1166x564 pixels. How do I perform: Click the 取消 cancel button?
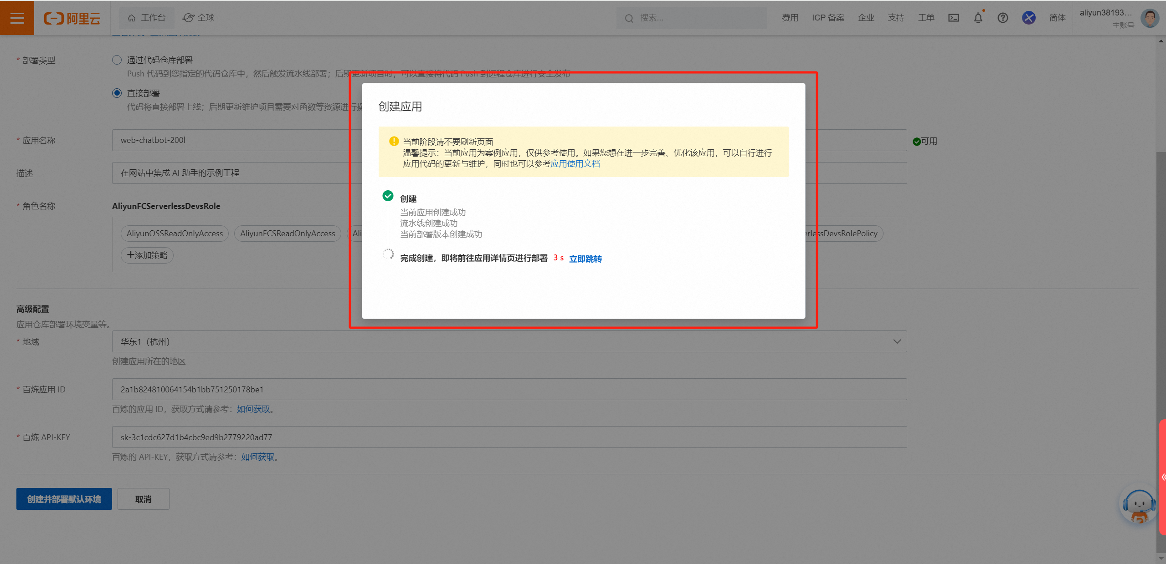143,499
